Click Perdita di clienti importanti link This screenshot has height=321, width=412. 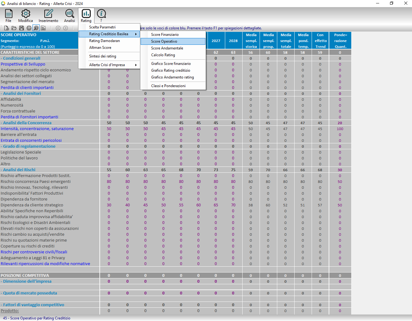27,88
